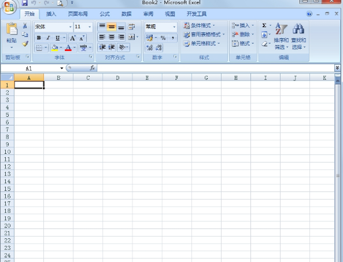Open 套用表格格式 table format gallery
343x262 pixels.
click(x=204, y=35)
